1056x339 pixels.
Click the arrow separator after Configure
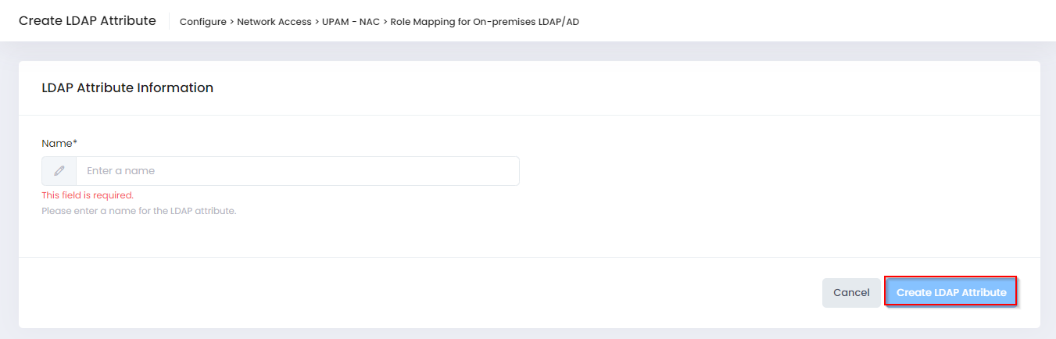click(231, 22)
